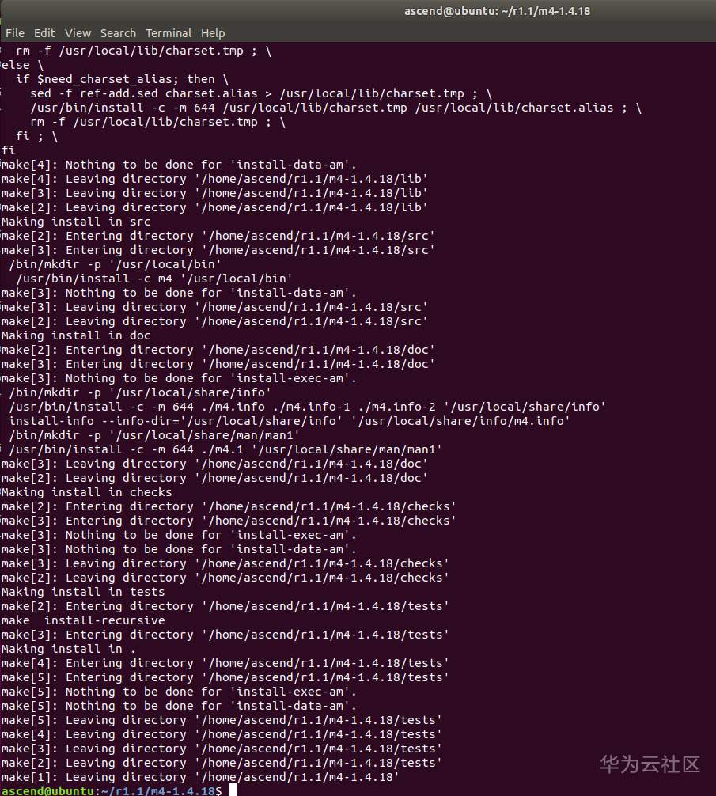Click the "sed -f ref-add.sed" command line
The image size is (716, 796).
point(261,93)
